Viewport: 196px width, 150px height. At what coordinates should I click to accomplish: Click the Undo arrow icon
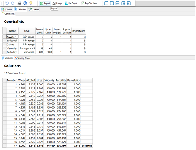(x=7, y=3)
